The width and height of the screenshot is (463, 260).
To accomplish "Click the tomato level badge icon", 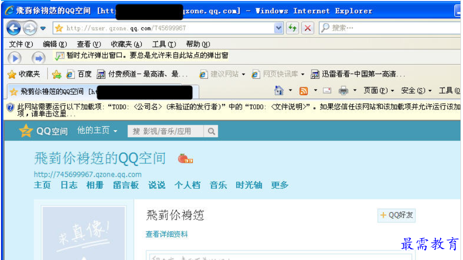I will pyautogui.click(x=185, y=159).
